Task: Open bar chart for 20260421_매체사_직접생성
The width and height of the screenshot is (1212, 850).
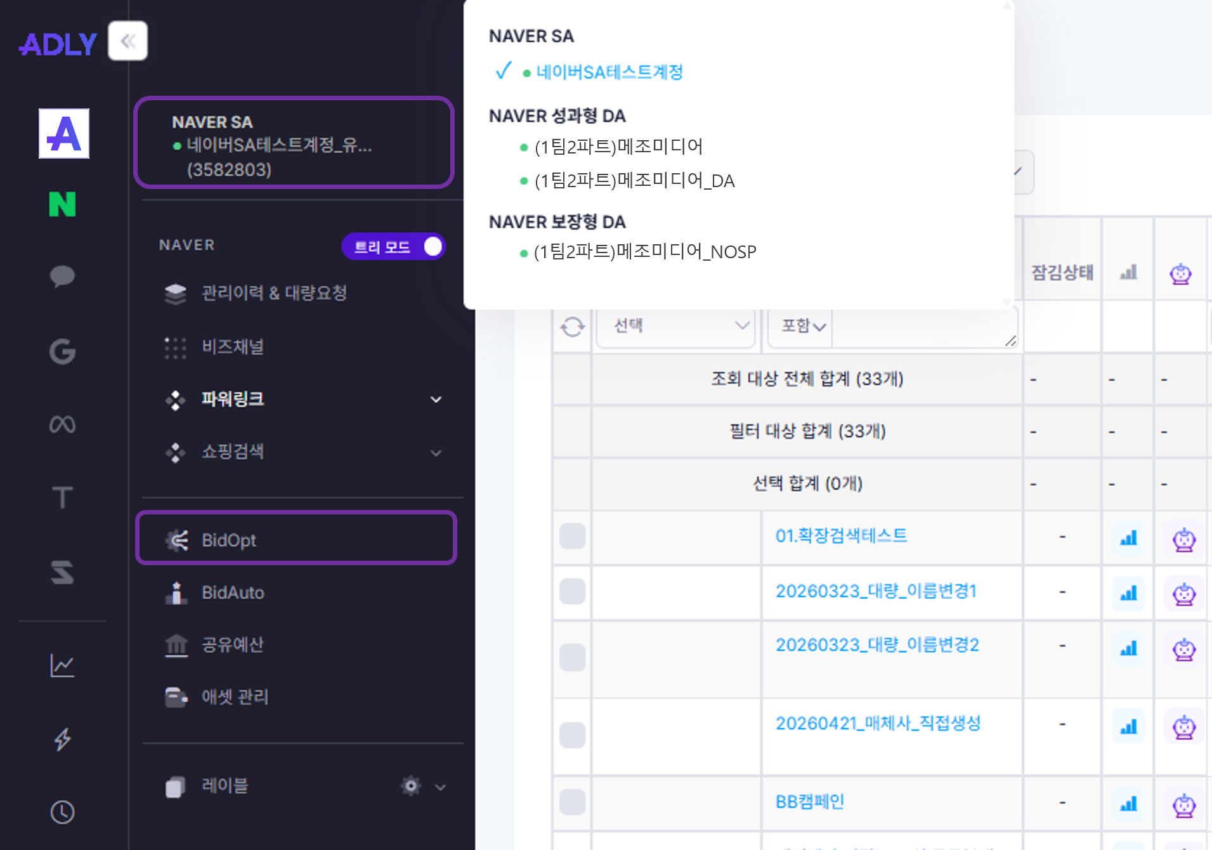Action: [x=1128, y=726]
